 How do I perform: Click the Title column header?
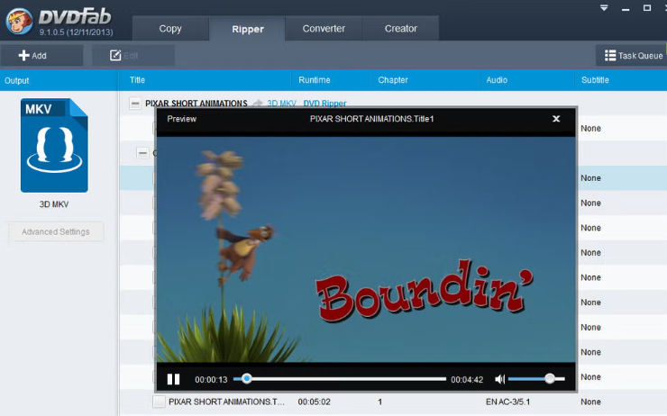[x=137, y=80]
